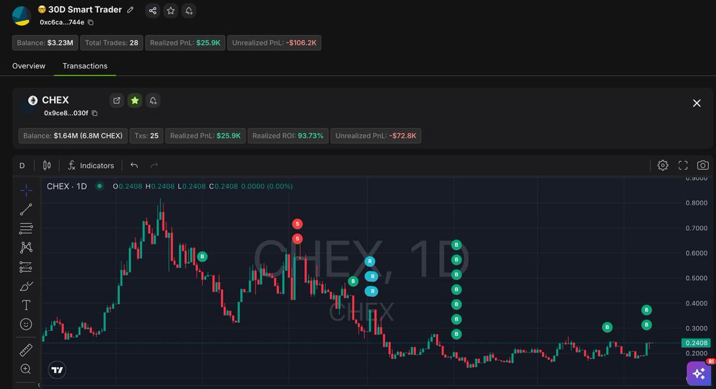Click Unrealized PnL -$106.2K badge
Viewport: 716px width, 389px height.
[274, 43]
